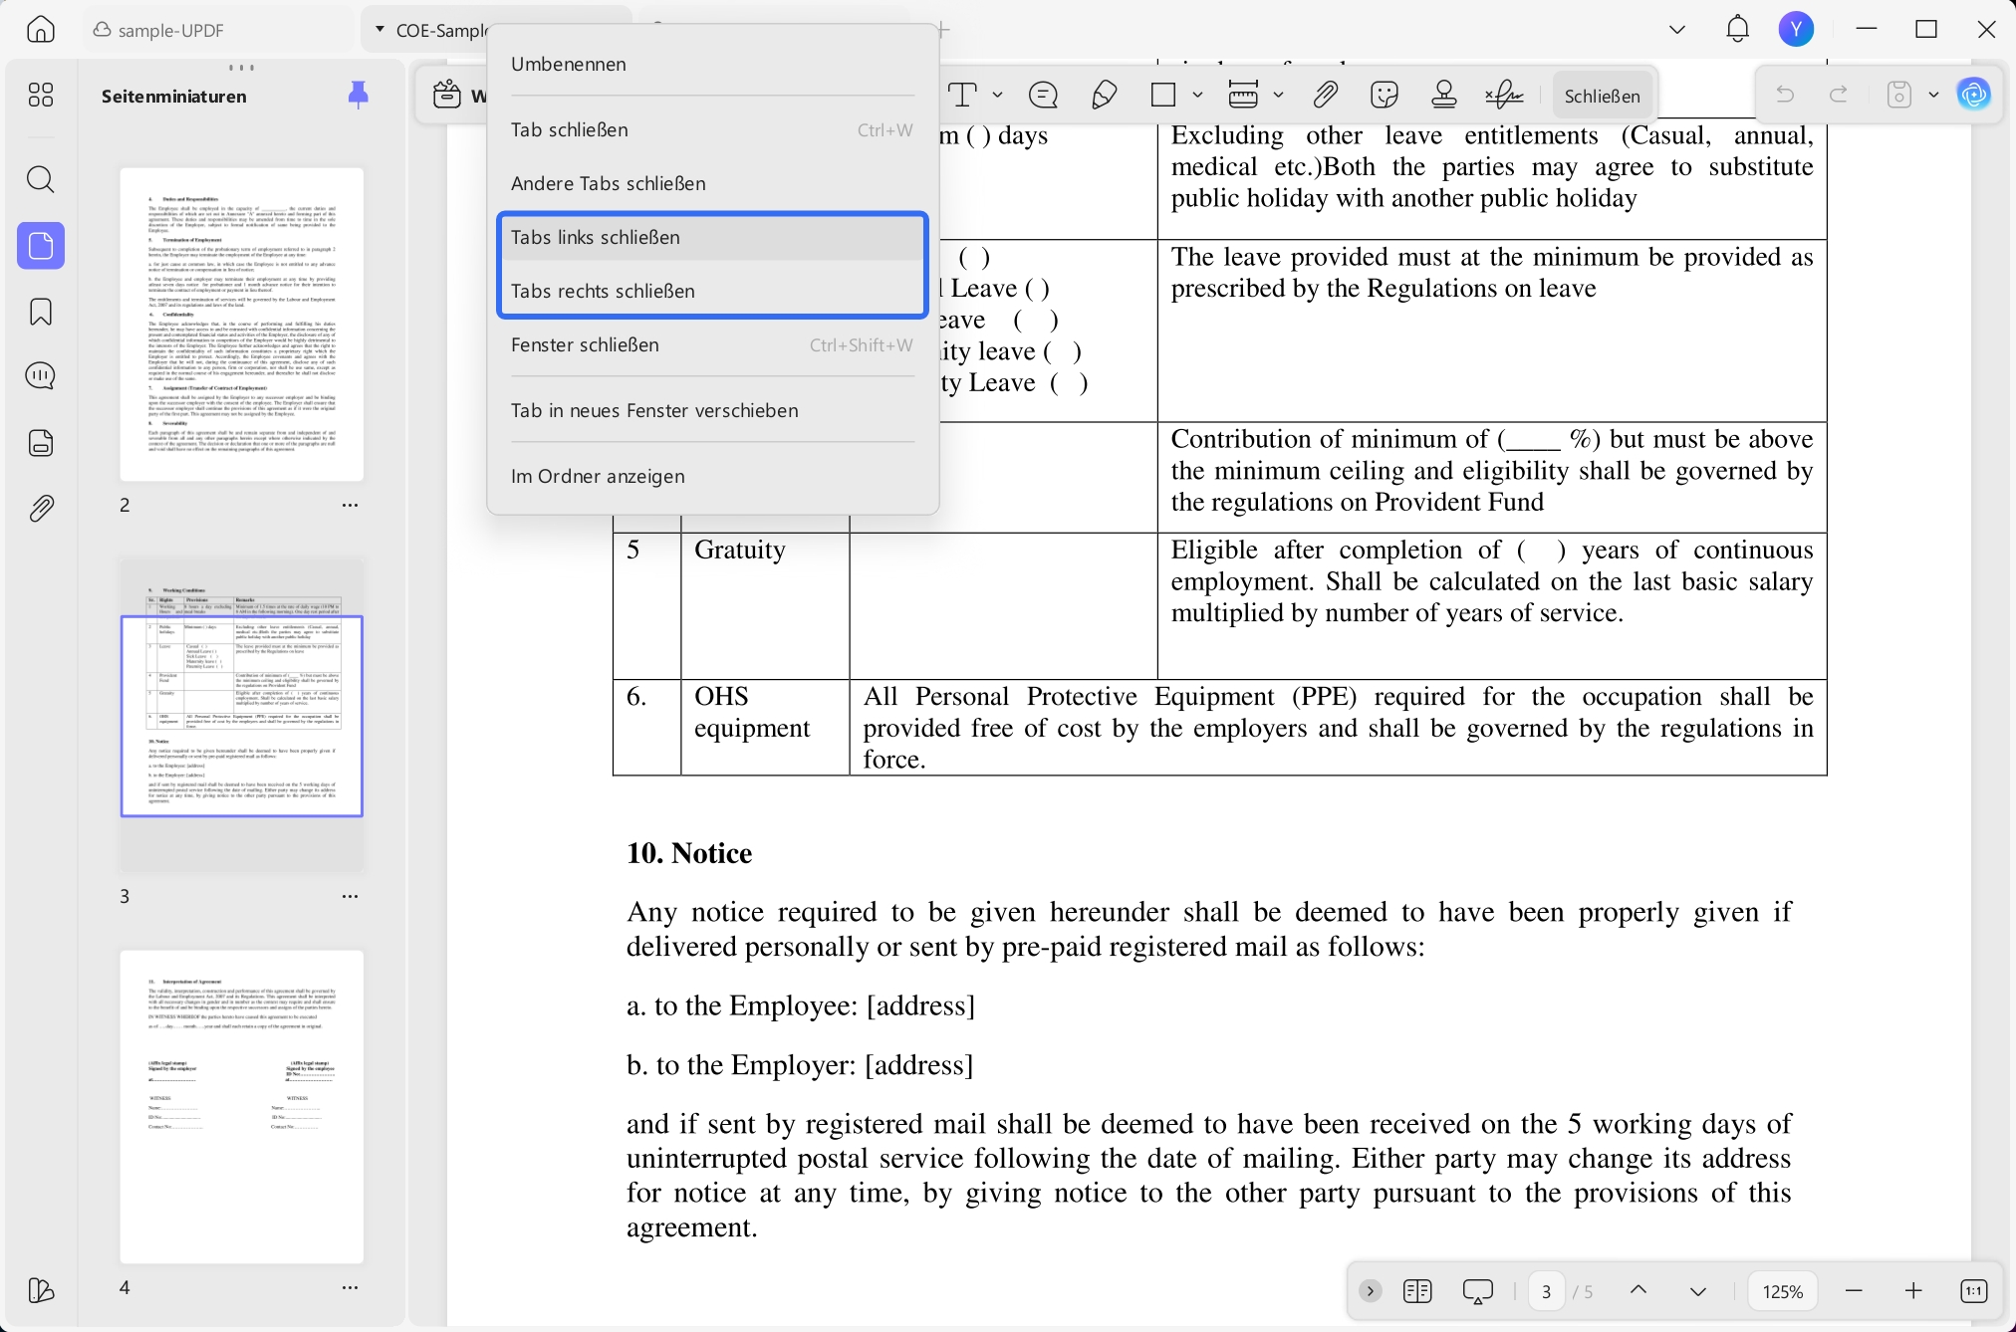Select the pencil drawing tool
The height and width of the screenshot is (1332, 2016).
pos(1105,96)
